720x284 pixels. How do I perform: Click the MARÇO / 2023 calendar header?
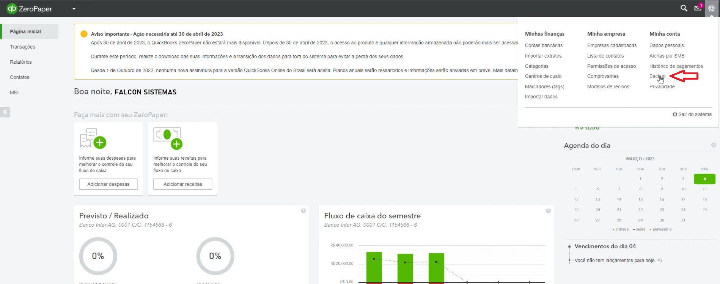tap(640, 159)
